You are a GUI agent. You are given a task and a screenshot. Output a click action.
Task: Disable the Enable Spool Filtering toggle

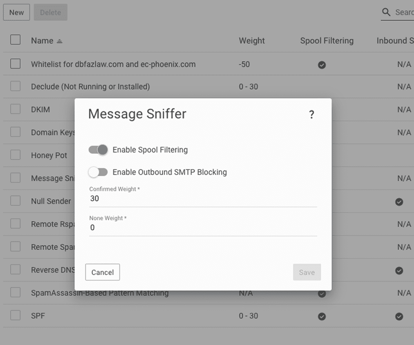coord(98,150)
